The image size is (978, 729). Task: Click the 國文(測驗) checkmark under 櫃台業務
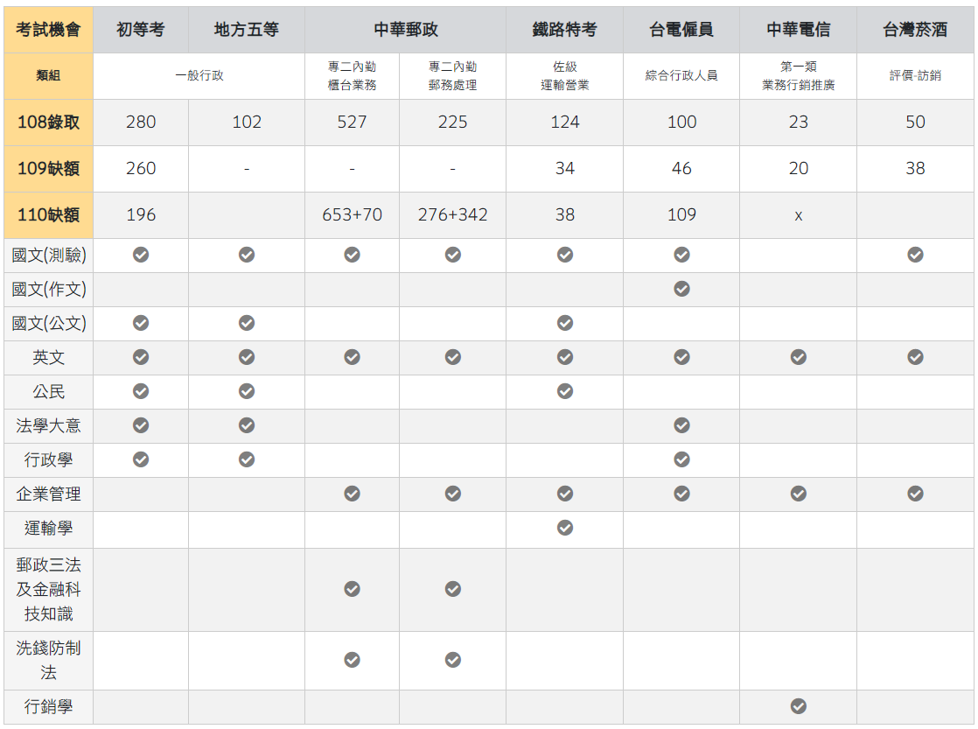coord(353,255)
